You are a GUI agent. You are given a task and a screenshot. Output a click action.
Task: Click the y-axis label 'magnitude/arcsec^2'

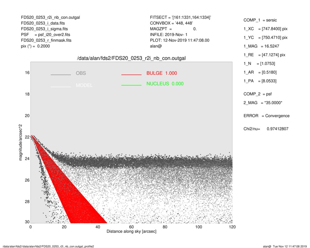pos(20,143)
